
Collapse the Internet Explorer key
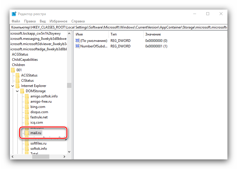click(x=13, y=86)
